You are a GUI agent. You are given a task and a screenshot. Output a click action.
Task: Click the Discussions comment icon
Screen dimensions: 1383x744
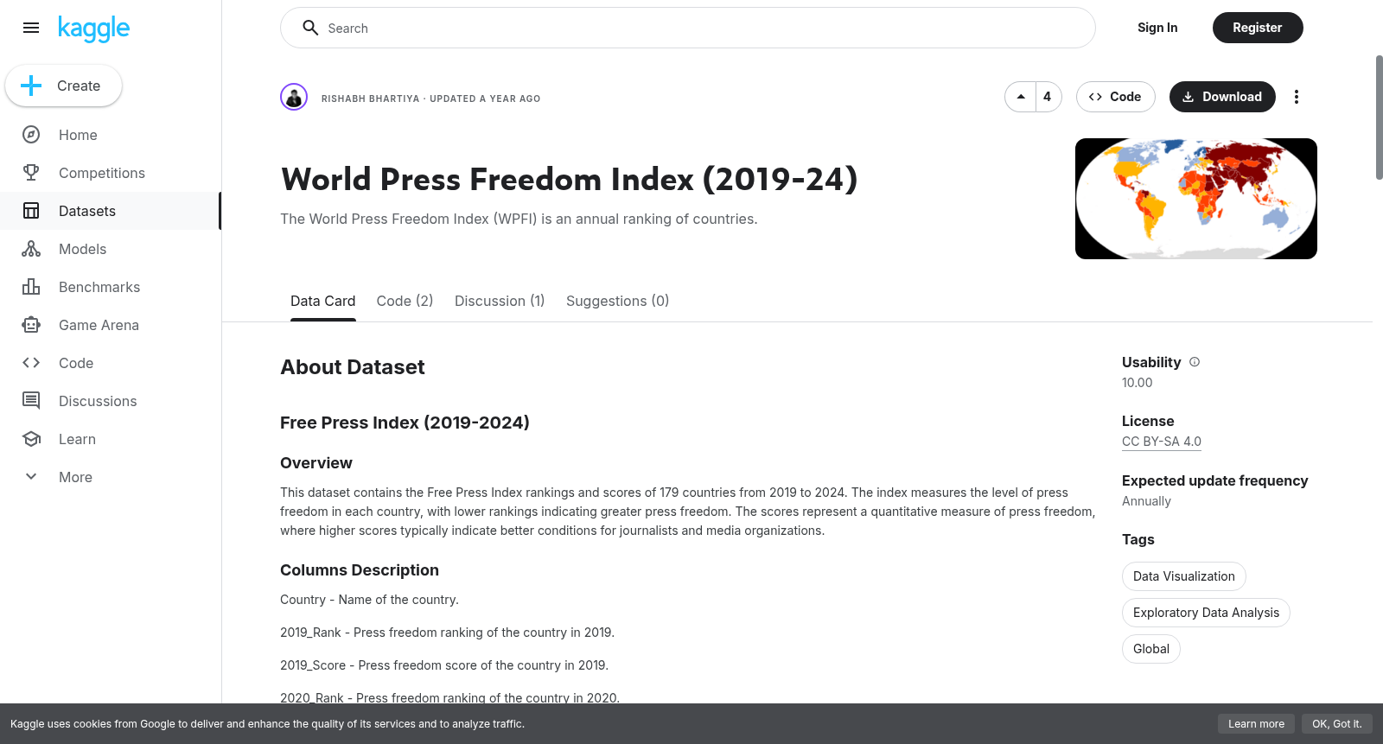[x=31, y=401]
